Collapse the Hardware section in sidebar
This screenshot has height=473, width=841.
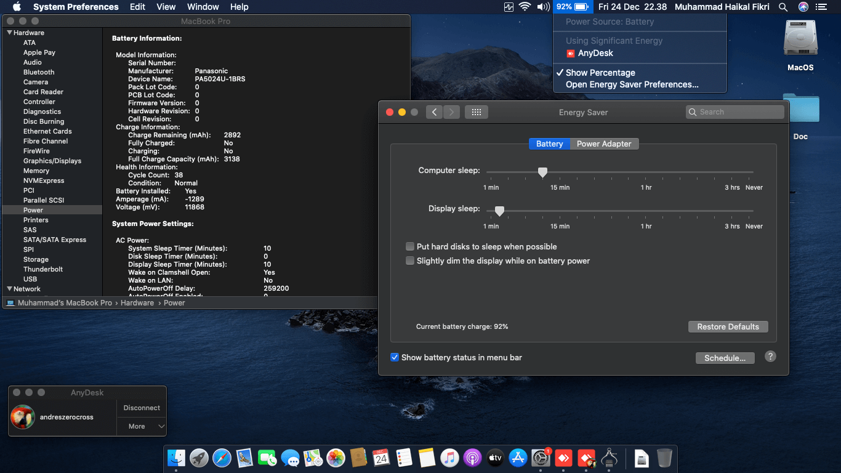[9, 33]
